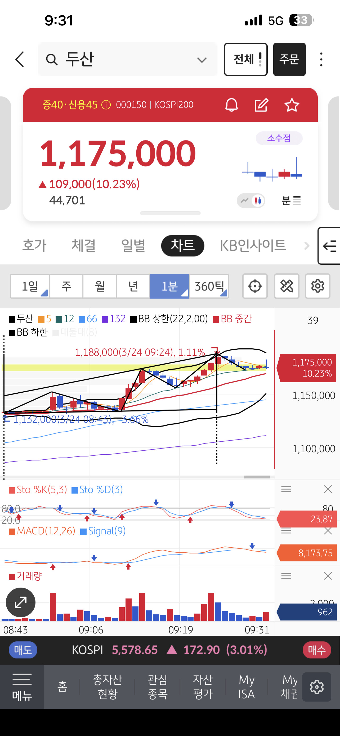Toggle the 매물대(8) legend item
Viewport: 340px width, 736px height.
point(75,332)
